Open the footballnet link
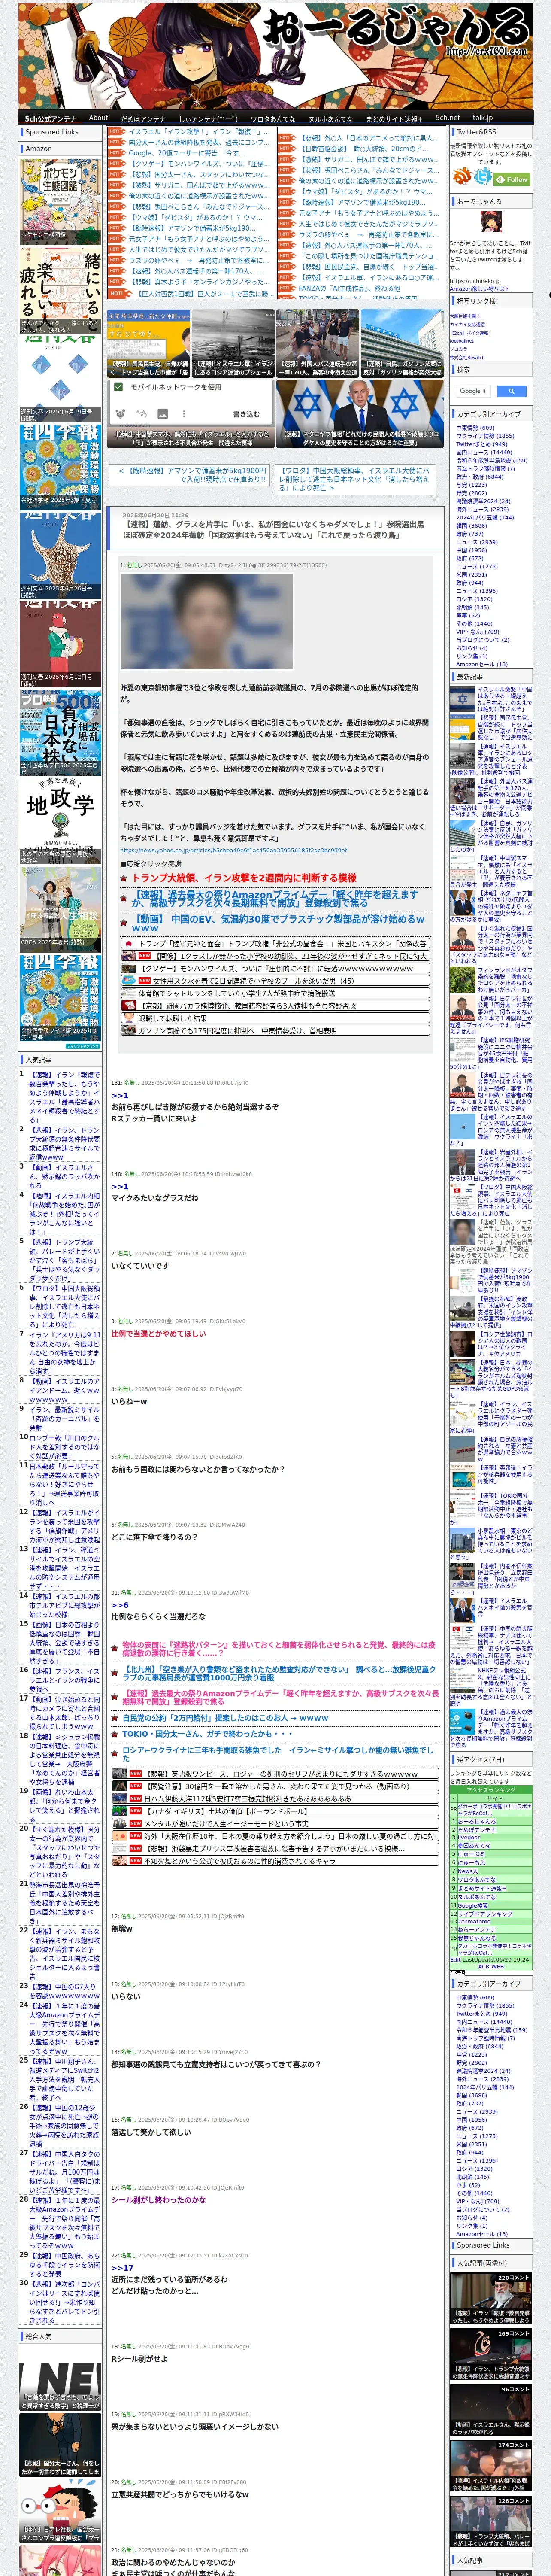Viewport: 551px width, 2576px height. click(462, 340)
